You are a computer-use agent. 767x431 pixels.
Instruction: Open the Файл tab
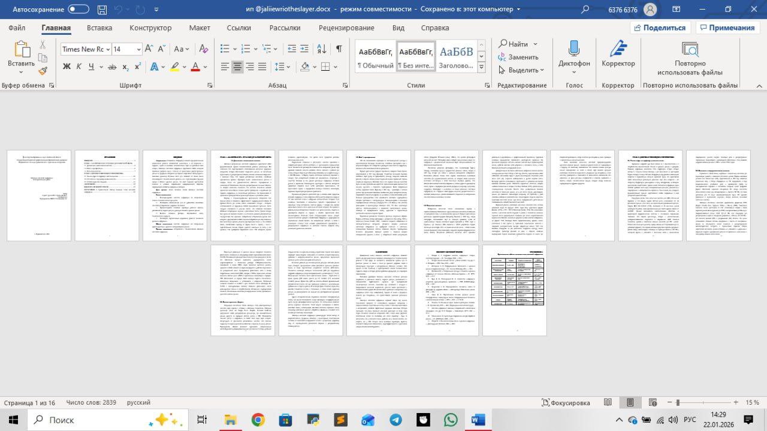17,28
